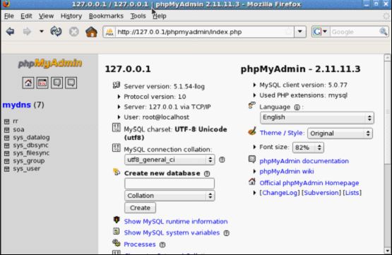Screen dimensions: 392x255
Task: Open Show MySQL runtime information link
Action: pyautogui.click(x=176, y=222)
